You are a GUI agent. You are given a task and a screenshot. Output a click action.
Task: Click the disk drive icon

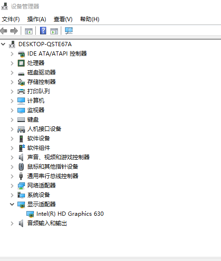21,73
